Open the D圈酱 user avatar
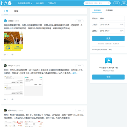 click(5, 21)
